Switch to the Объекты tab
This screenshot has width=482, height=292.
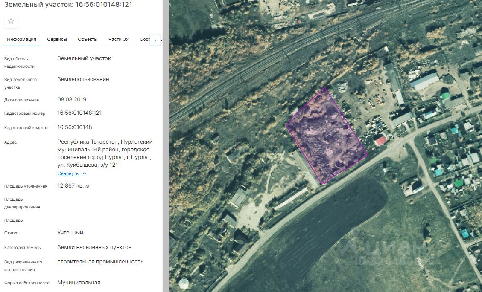coord(88,39)
